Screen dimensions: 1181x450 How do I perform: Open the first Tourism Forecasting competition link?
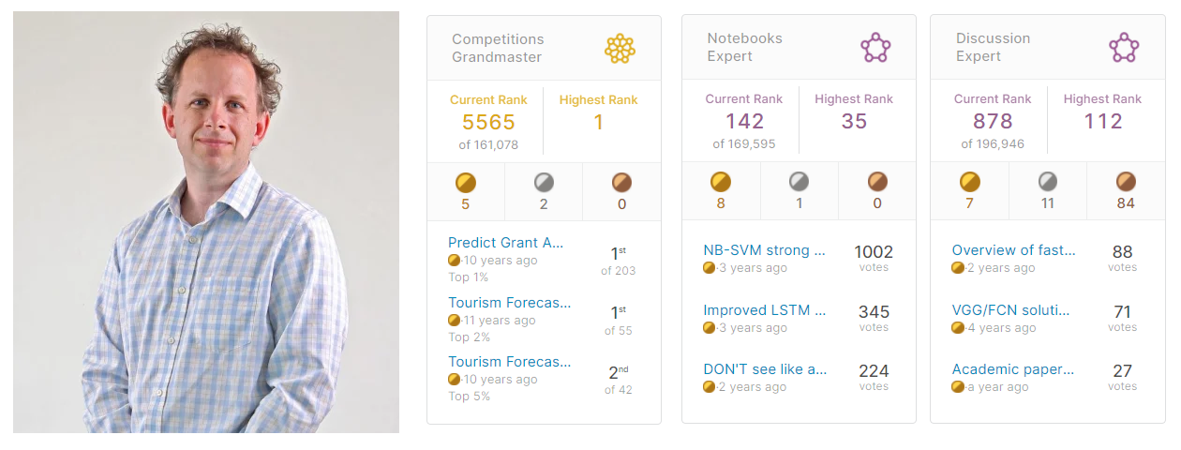coord(509,303)
